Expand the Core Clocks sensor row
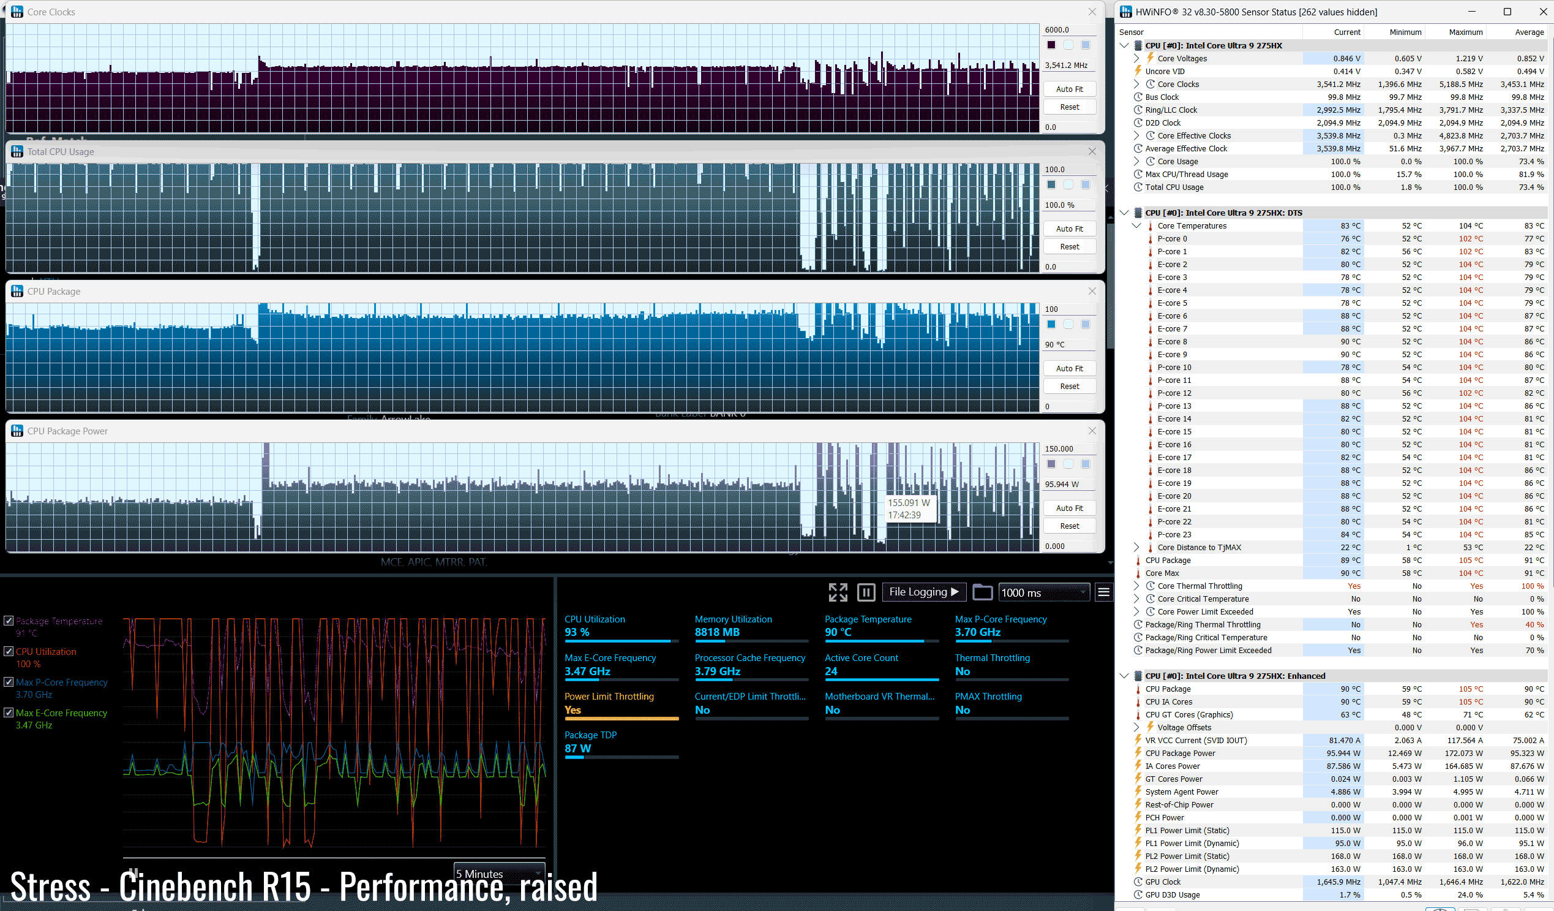 pyautogui.click(x=1136, y=84)
